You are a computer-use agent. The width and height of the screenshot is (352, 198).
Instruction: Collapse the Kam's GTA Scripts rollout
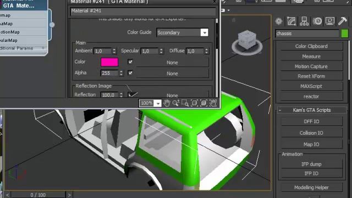(280, 110)
